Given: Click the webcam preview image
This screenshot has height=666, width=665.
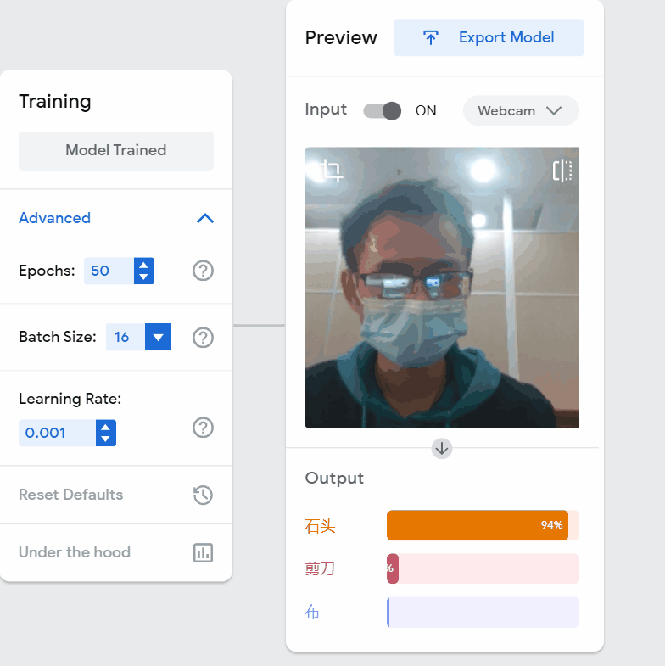Looking at the screenshot, I should click(x=442, y=288).
